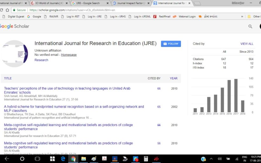Open File Explorer from taskbar
261x163 pixels.
click(x=84, y=159)
